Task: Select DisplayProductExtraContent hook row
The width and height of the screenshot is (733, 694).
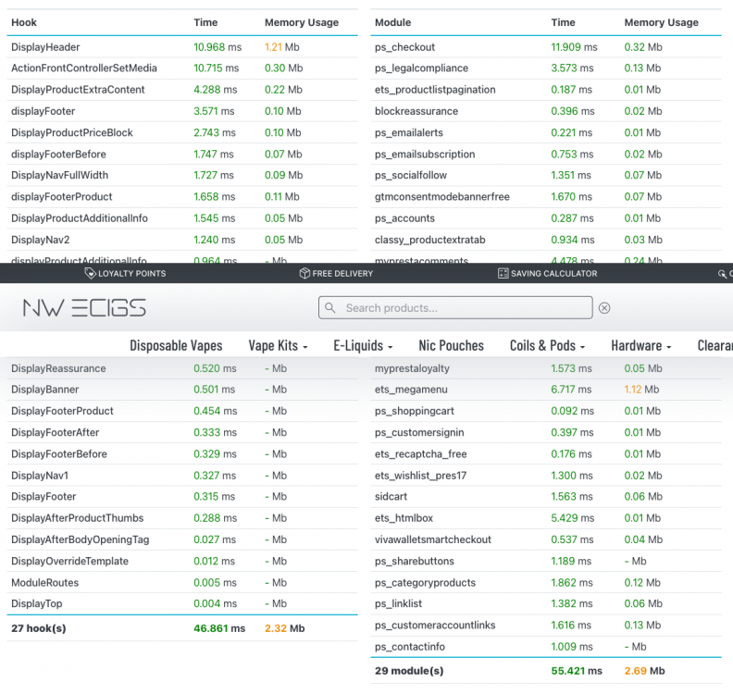Action: point(182,90)
